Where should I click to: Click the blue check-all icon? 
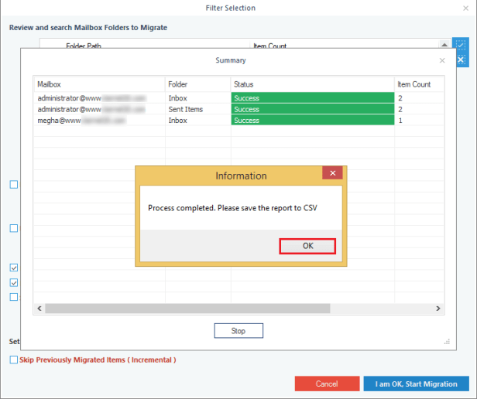point(461,46)
